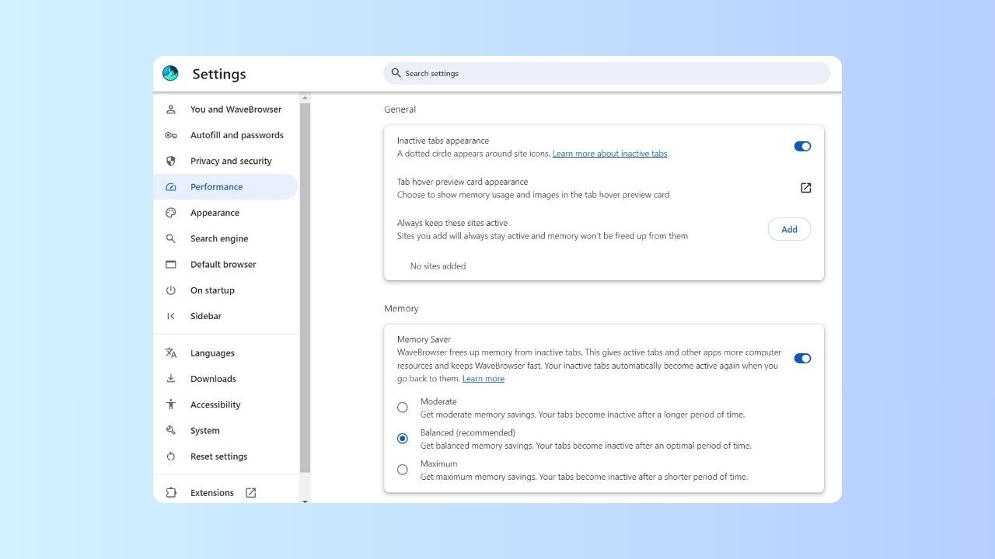Click the Privacy and security shield icon
Image resolution: width=995 pixels, height=559 pixels.
point(171,161)
